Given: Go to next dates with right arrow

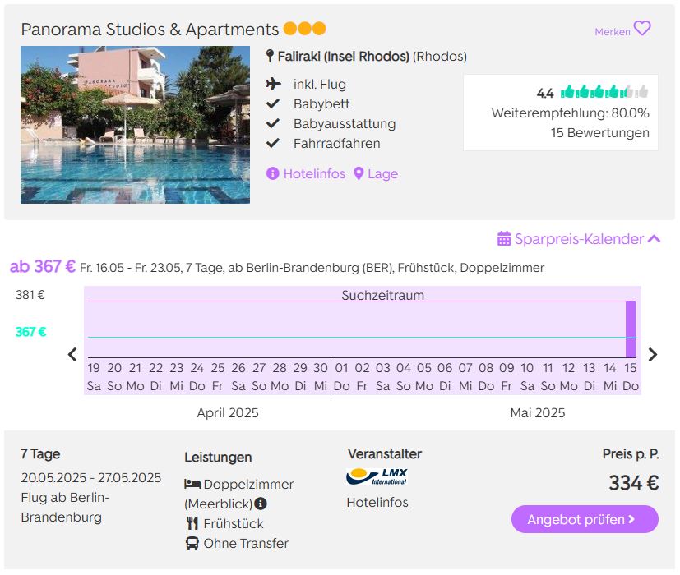Looking at the screenshot, I should tap(653, 354).
